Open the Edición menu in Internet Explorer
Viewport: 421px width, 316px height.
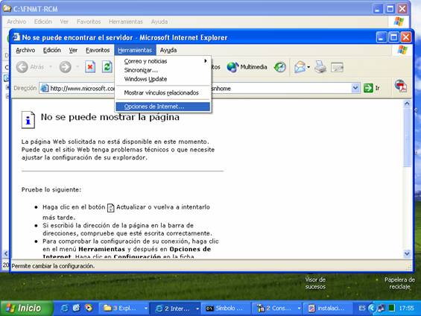(52, 50)
